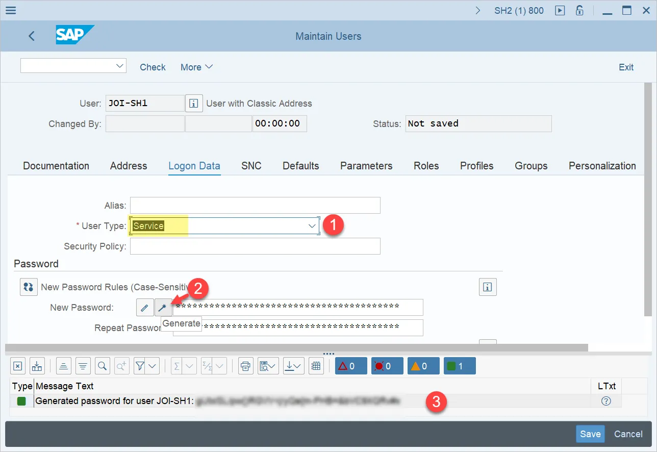Open the filter options dropdown arrow
657x452 pixels.
pyautogui.click(x=153, y=366)
